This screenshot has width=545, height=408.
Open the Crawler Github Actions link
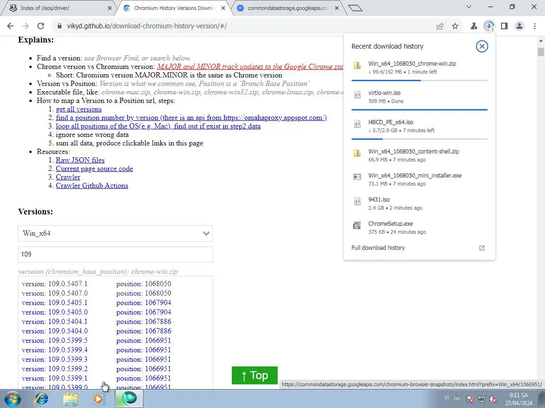[x=92, y=186]
